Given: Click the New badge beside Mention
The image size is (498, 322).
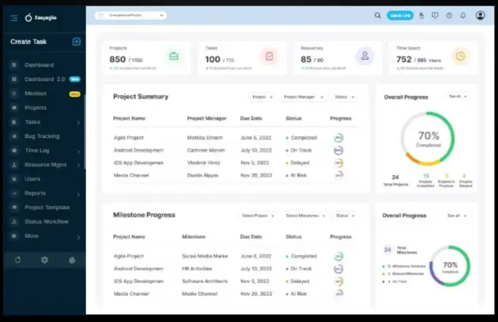Looking at the screenshot, I should tap(74, 94).
